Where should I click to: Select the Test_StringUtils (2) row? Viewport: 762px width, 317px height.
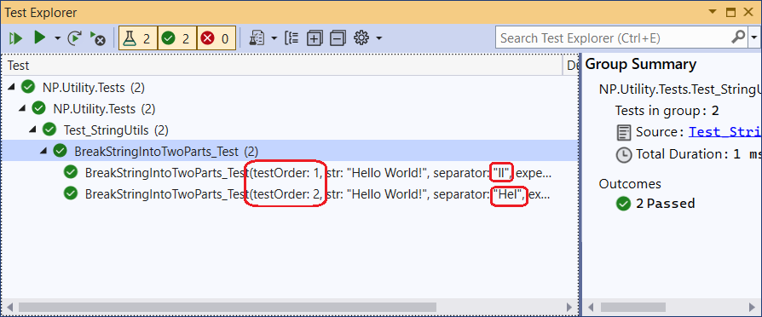click(290, 130)
